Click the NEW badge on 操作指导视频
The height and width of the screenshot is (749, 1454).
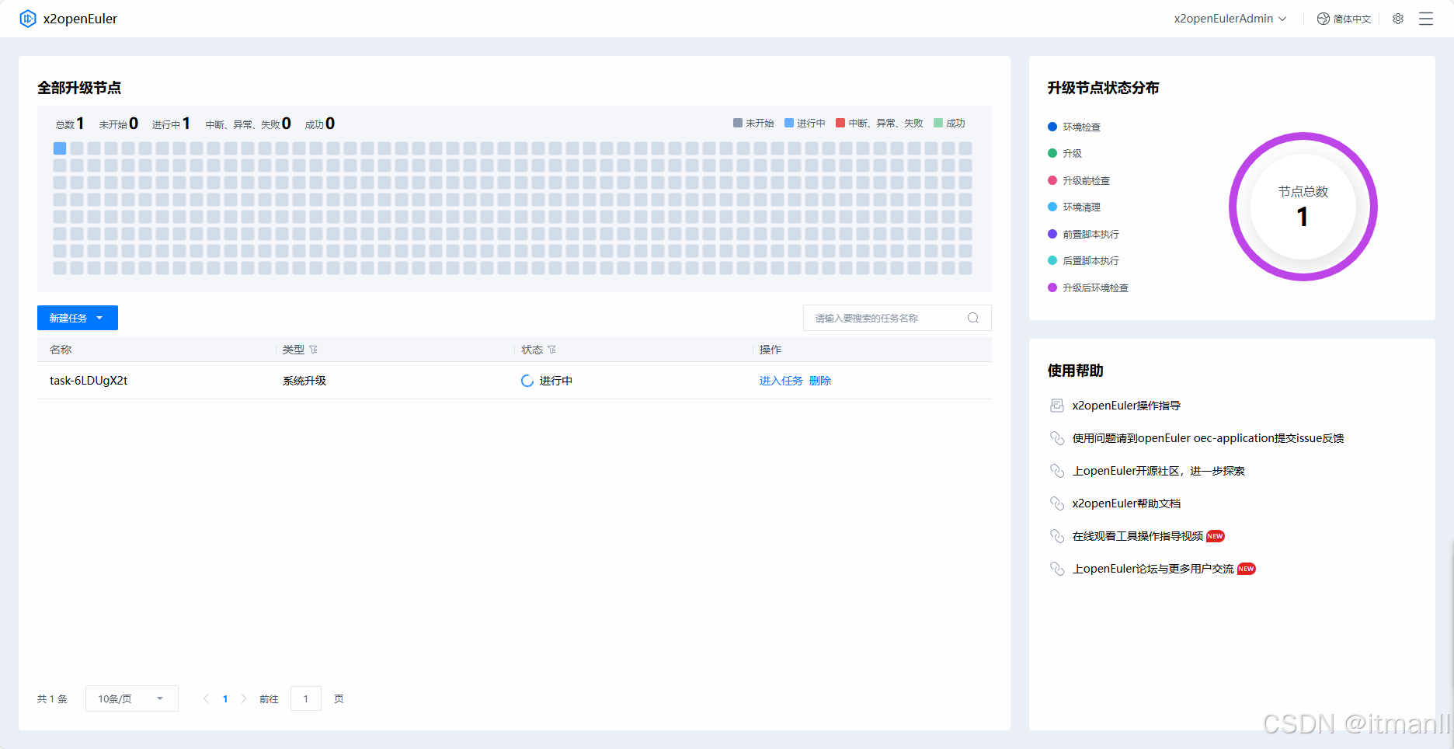(x=1216, y=536)
